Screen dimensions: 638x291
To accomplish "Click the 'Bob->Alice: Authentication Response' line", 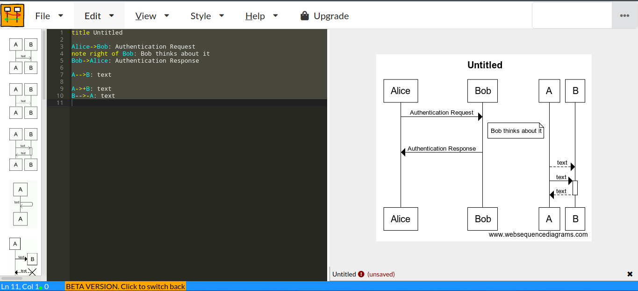I will pos(135,61).
